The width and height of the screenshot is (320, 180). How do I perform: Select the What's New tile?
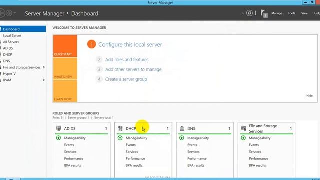pos(65,69)
